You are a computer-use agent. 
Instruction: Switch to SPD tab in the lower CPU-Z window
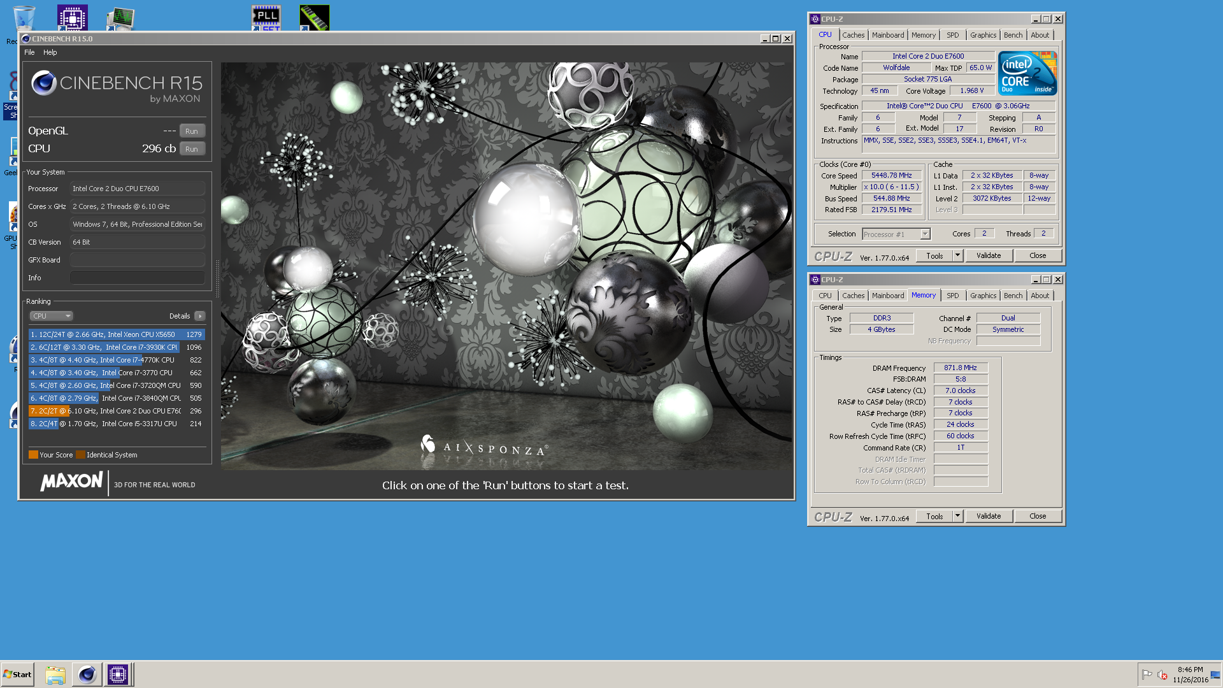point(952,296)
